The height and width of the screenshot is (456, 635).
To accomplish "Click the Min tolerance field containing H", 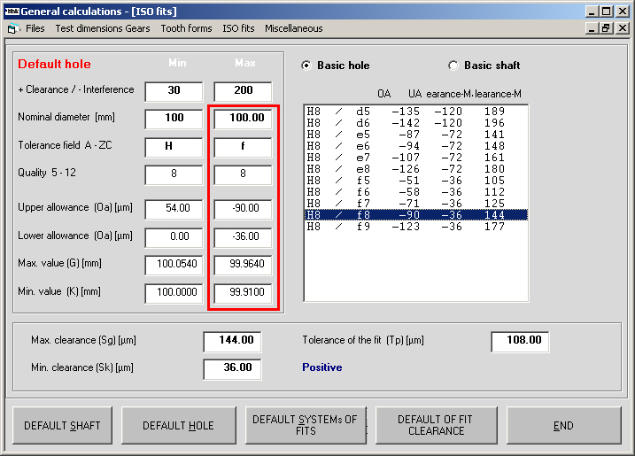I will pyautogui.click(x=174, y=146).
